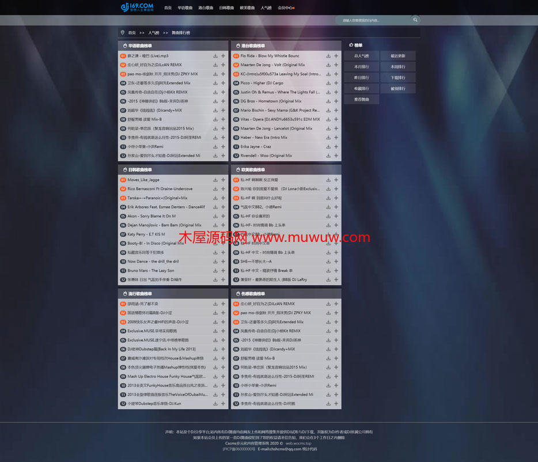Select 最近更新 ranking button

tap(397, 56)
